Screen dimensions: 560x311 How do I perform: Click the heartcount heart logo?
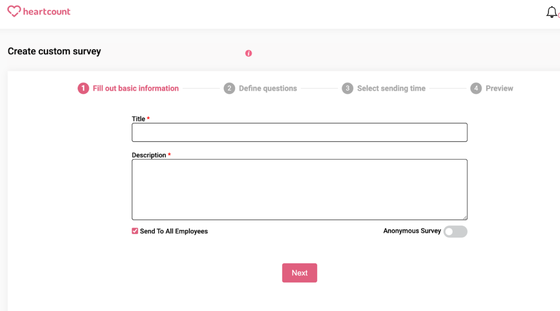[14, 11]
